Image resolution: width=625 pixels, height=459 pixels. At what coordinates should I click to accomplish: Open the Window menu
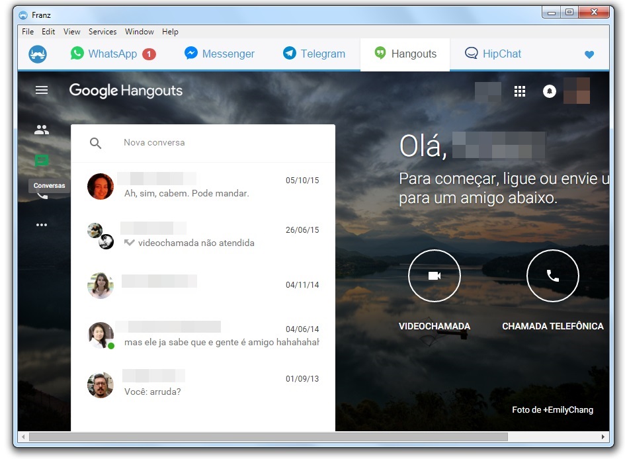tap(139, 32)
